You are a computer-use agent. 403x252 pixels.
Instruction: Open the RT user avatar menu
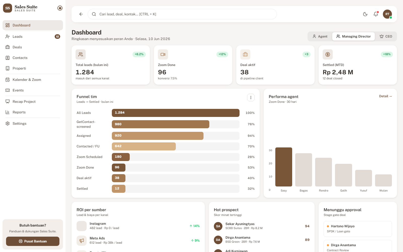click(387, 14)
